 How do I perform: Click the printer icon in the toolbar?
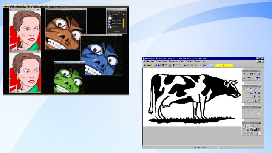click(163, 65)
